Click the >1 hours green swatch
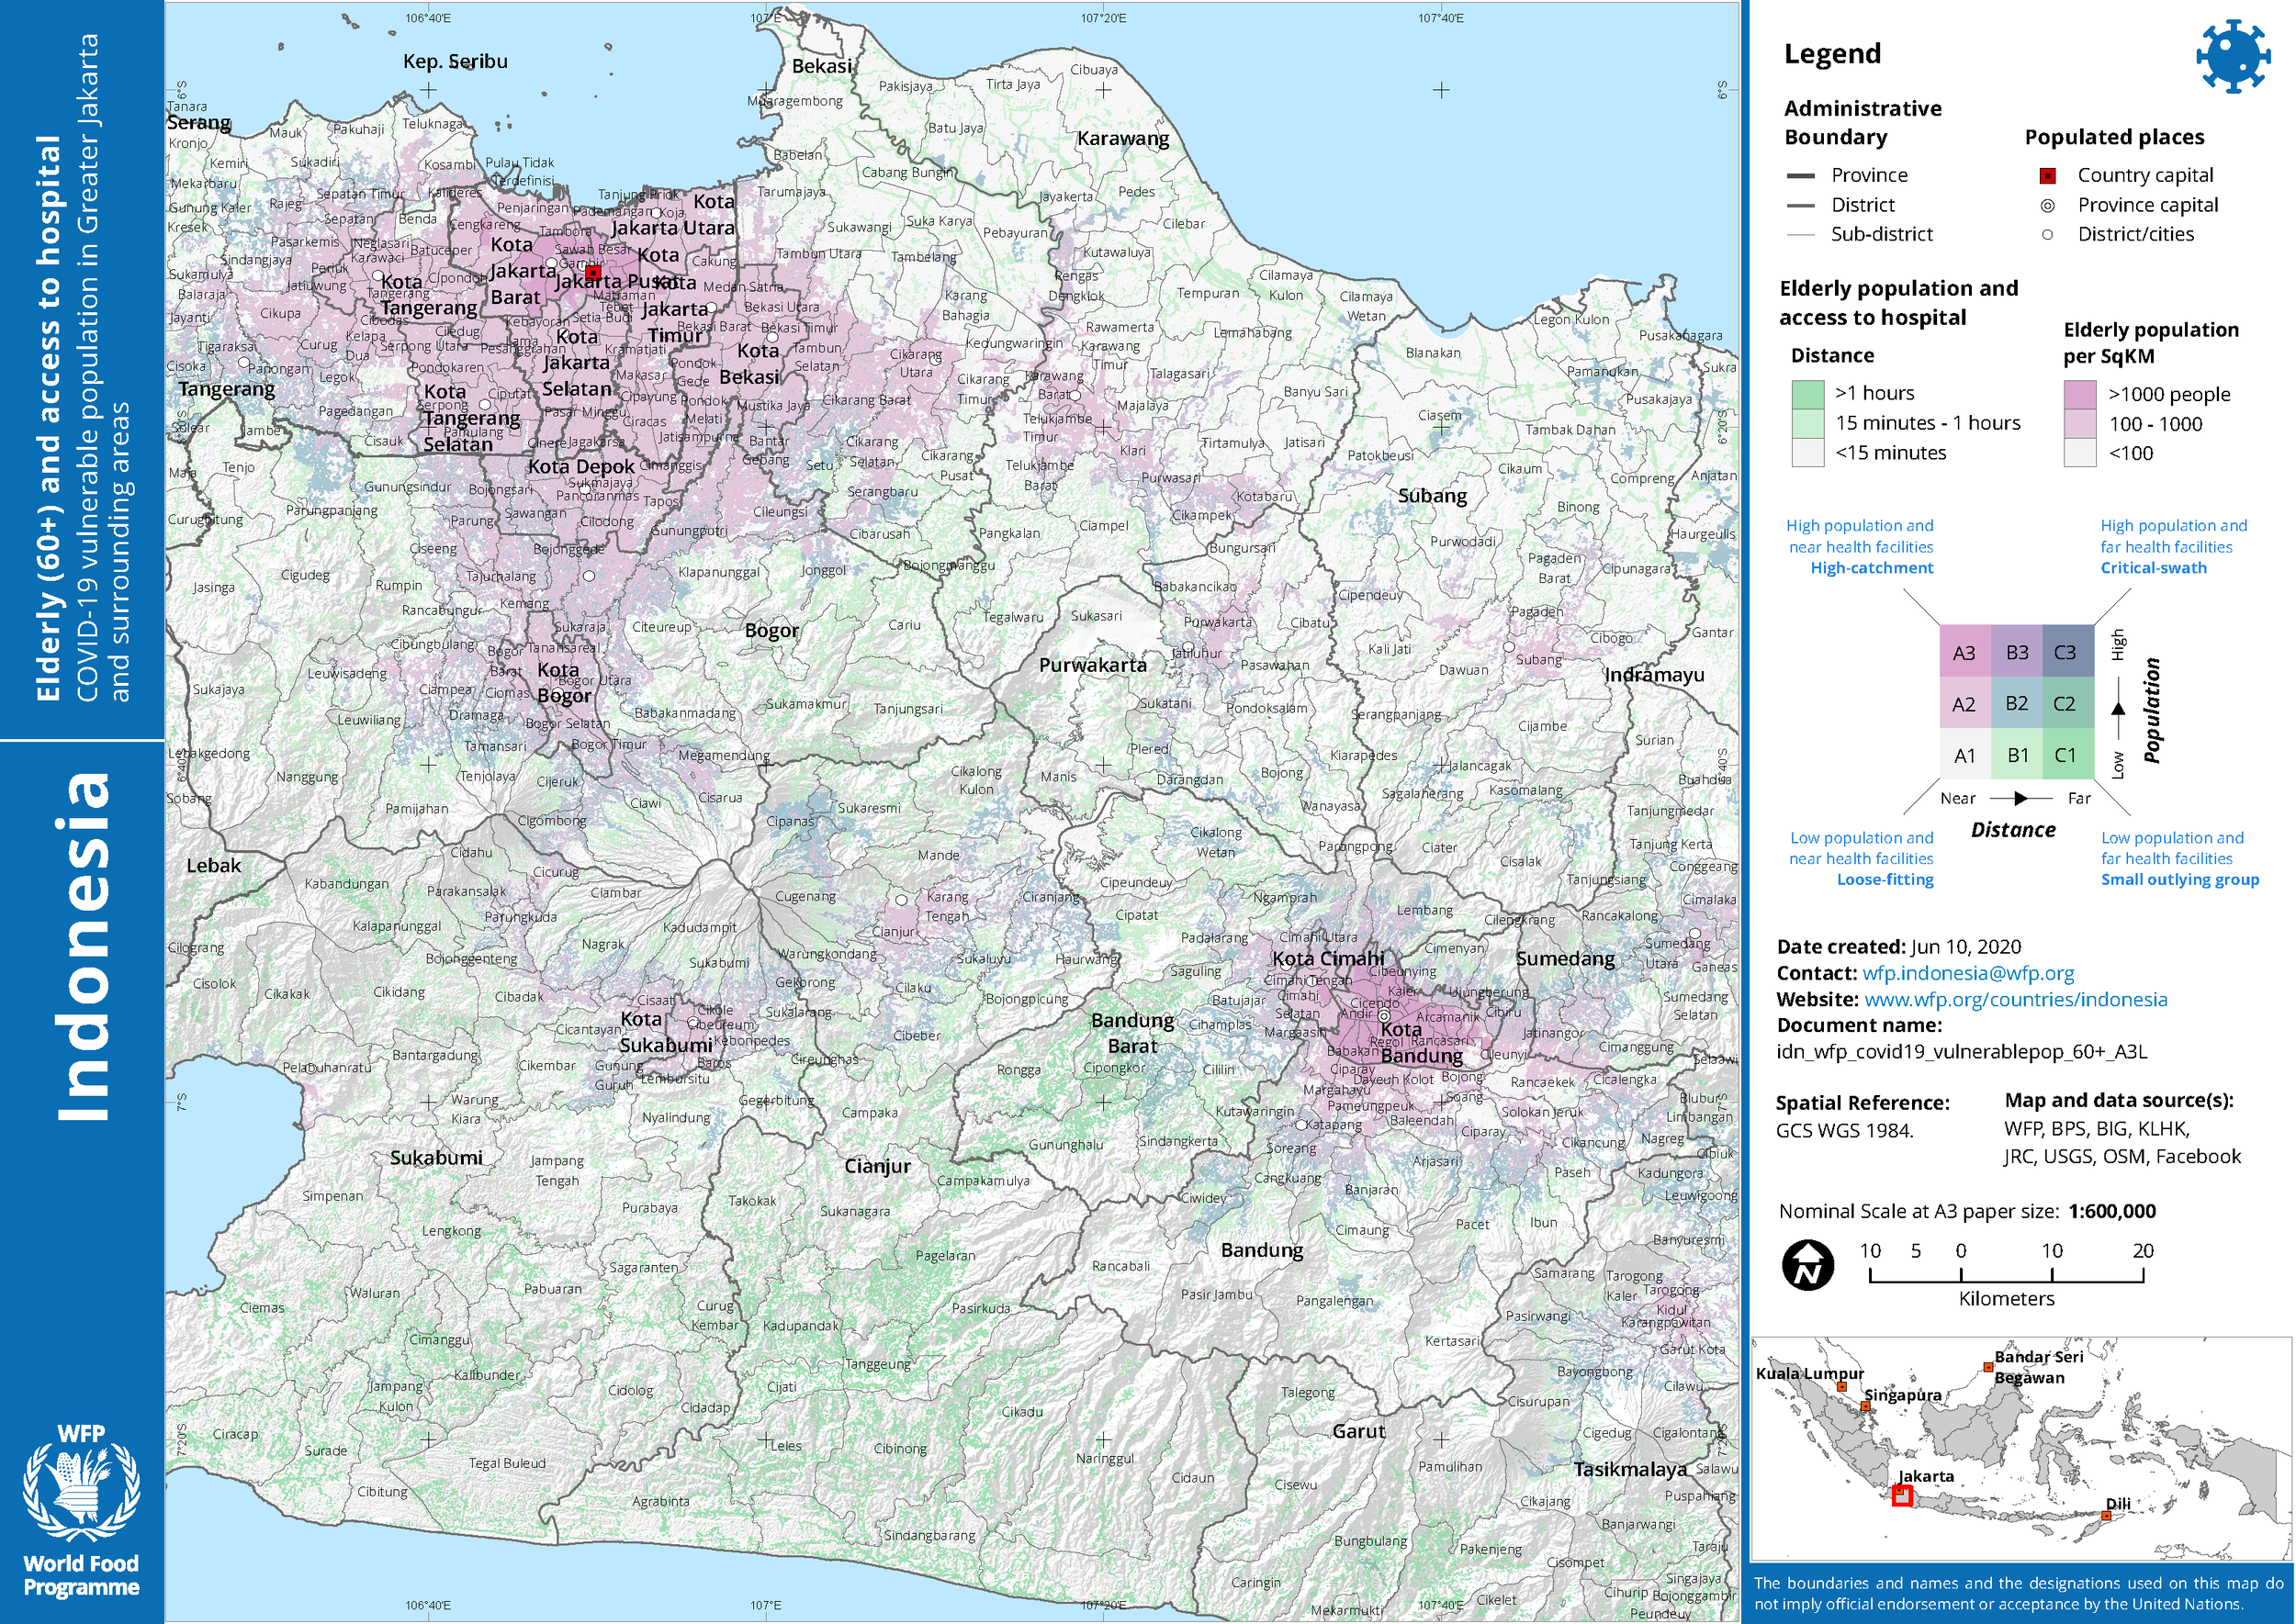Screen dimensions: 2296x1624 tap(1807, 393)
